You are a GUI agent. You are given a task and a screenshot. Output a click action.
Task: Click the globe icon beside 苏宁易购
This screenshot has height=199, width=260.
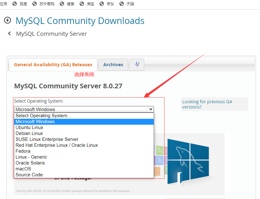35,4
